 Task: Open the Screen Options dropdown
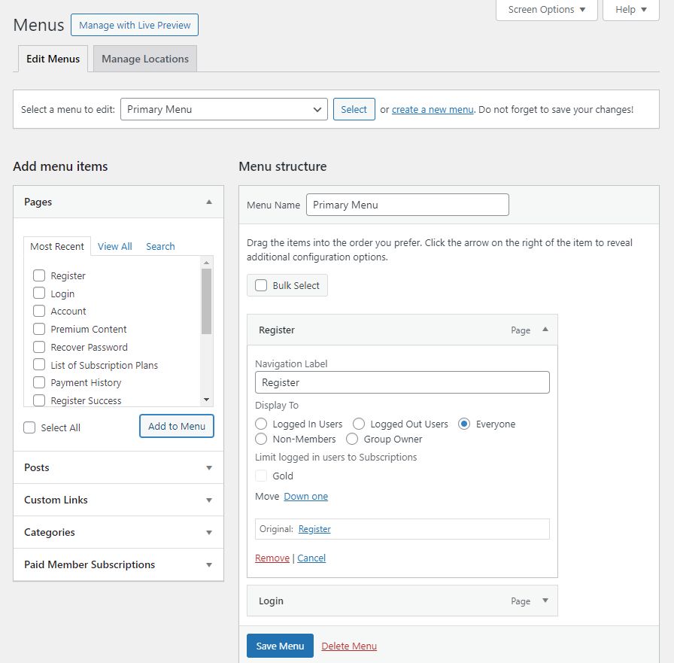(x=546, y=10)
